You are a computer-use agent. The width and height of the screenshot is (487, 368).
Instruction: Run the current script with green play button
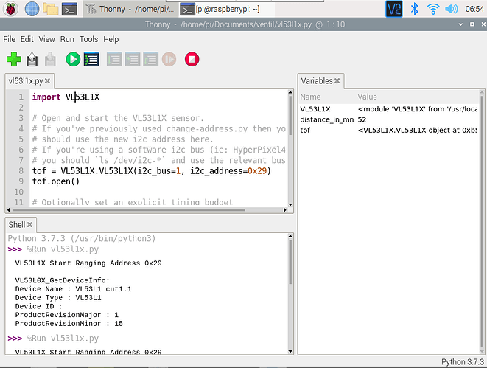(x=72, y=59)
